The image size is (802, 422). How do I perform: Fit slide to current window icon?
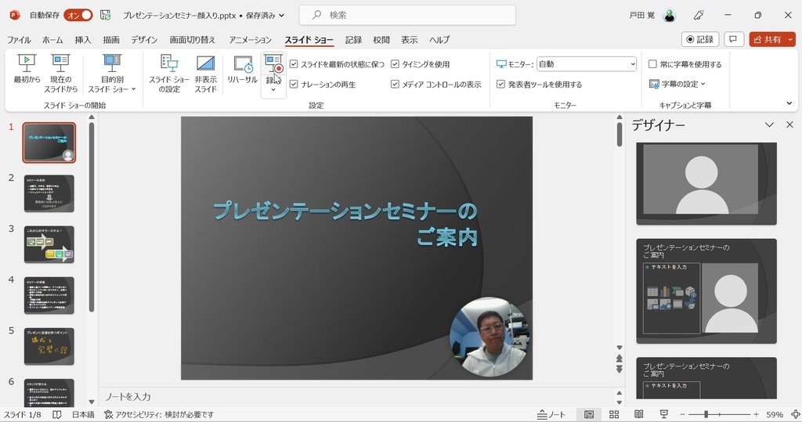pyautogui.click(x=796, y=414)
